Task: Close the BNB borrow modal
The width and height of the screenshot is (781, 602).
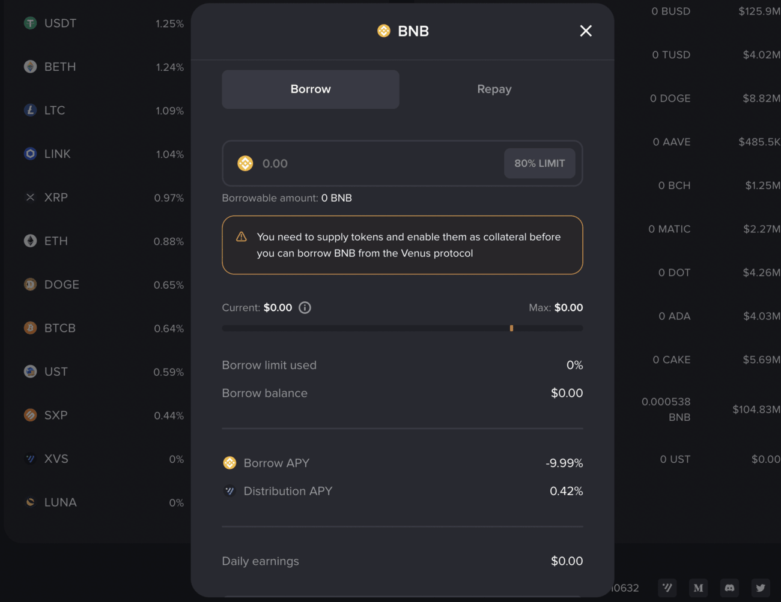Action: (x=586, y=31)
